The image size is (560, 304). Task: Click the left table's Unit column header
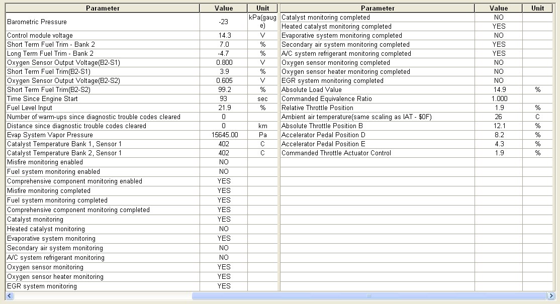(262, 8)
